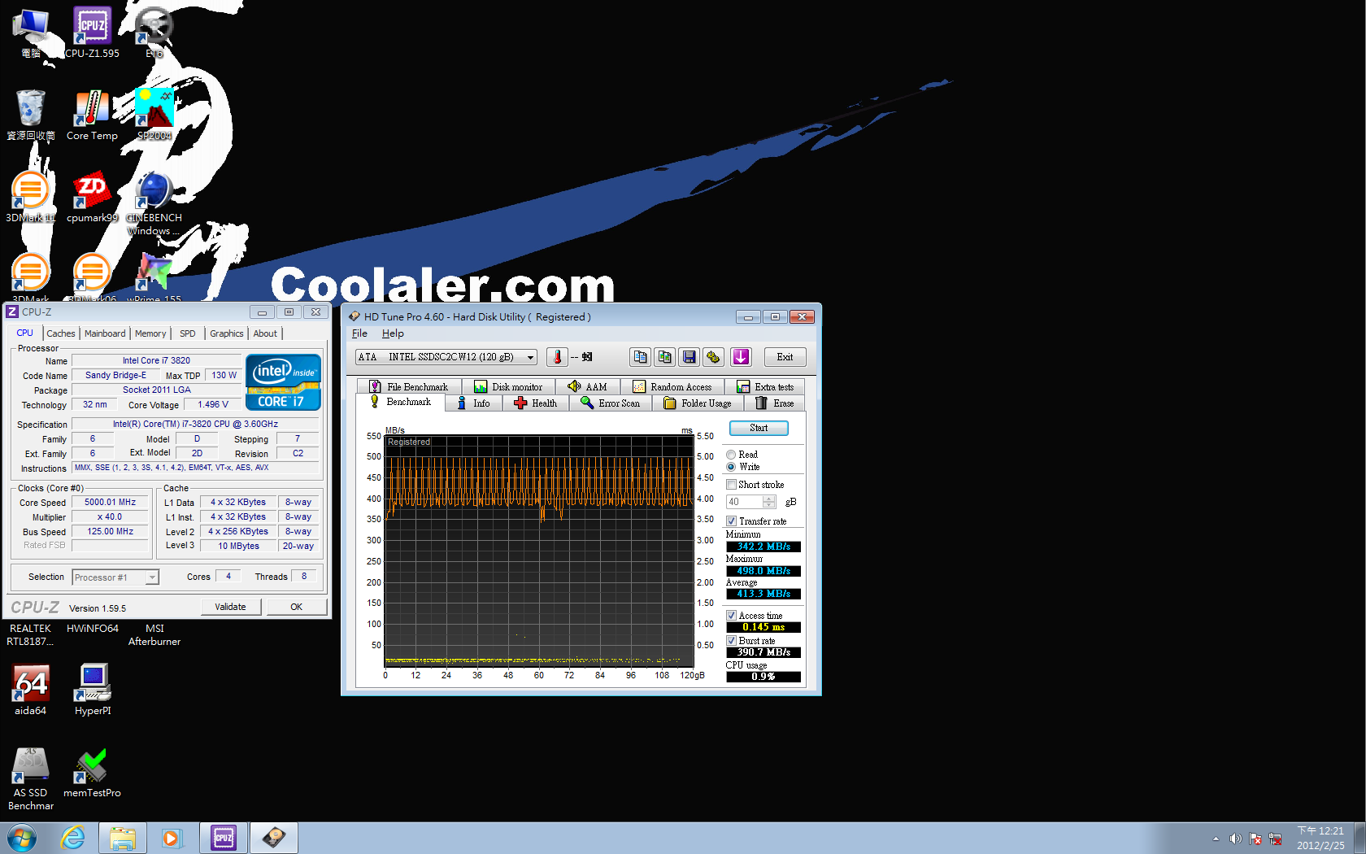Open the Core Temp desktop icon
Viewport: 1366px width, 854px height.
tap(92, 115)
